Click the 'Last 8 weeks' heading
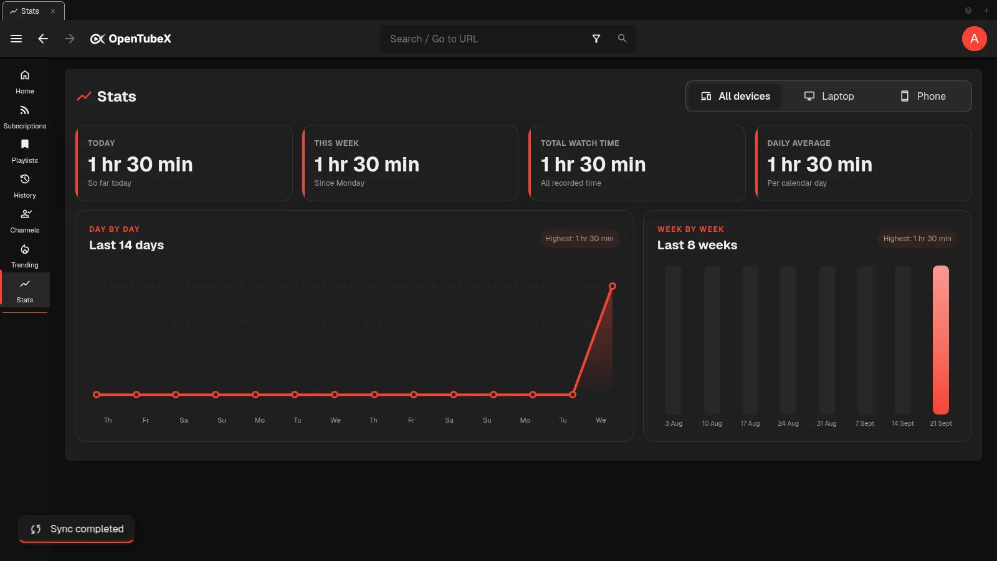Screen dimensions: 997x561 (x=697, y=245)
